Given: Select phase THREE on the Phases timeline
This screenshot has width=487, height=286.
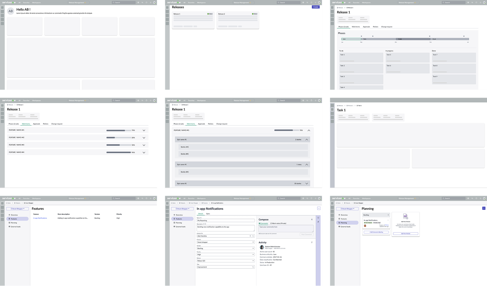Looking at the screenshot, I should point(413,39).
